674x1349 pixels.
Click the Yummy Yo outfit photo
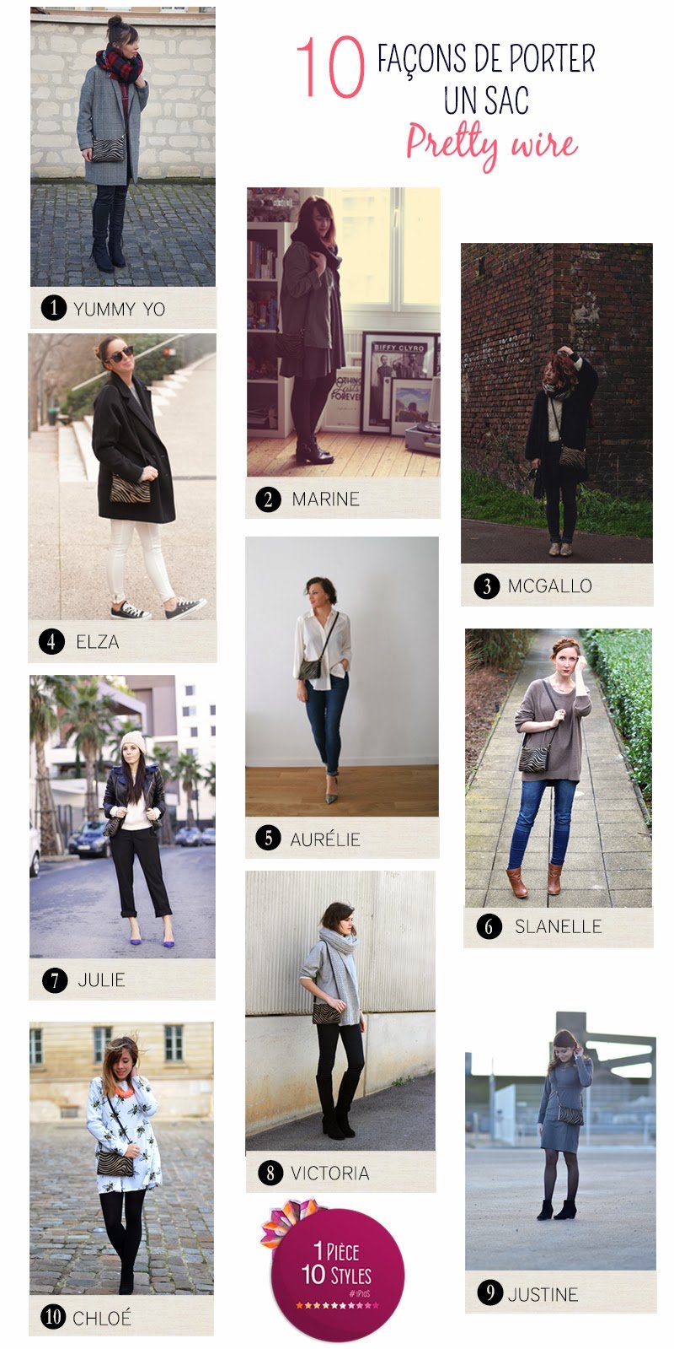point(123,148)
